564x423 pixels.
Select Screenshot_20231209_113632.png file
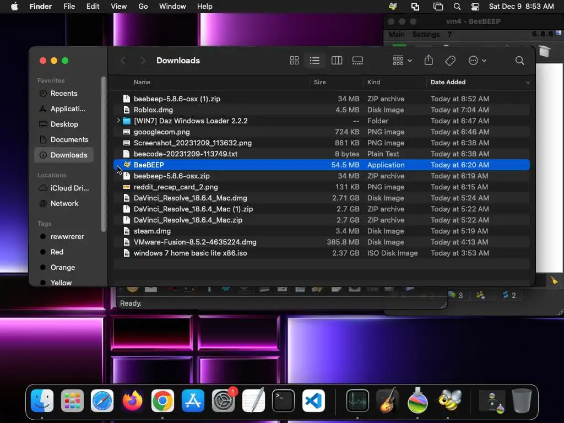pyautogui.click(x=321, y=143)
